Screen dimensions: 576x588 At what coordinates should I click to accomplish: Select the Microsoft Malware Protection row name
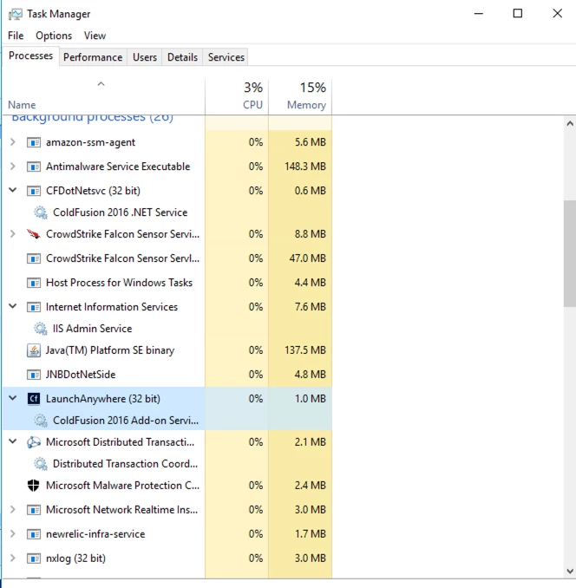tap(122, 486)
